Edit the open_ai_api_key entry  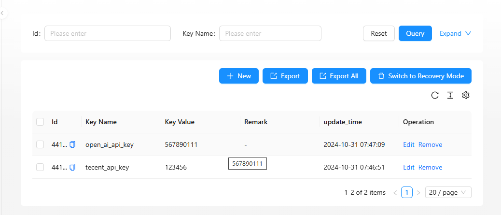(x=409, y=144)
